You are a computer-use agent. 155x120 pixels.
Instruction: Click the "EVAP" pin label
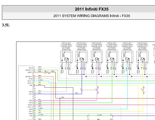pos(31,114)
